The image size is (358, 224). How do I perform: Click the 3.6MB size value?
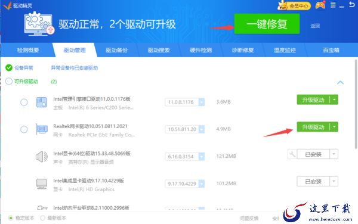224,102
